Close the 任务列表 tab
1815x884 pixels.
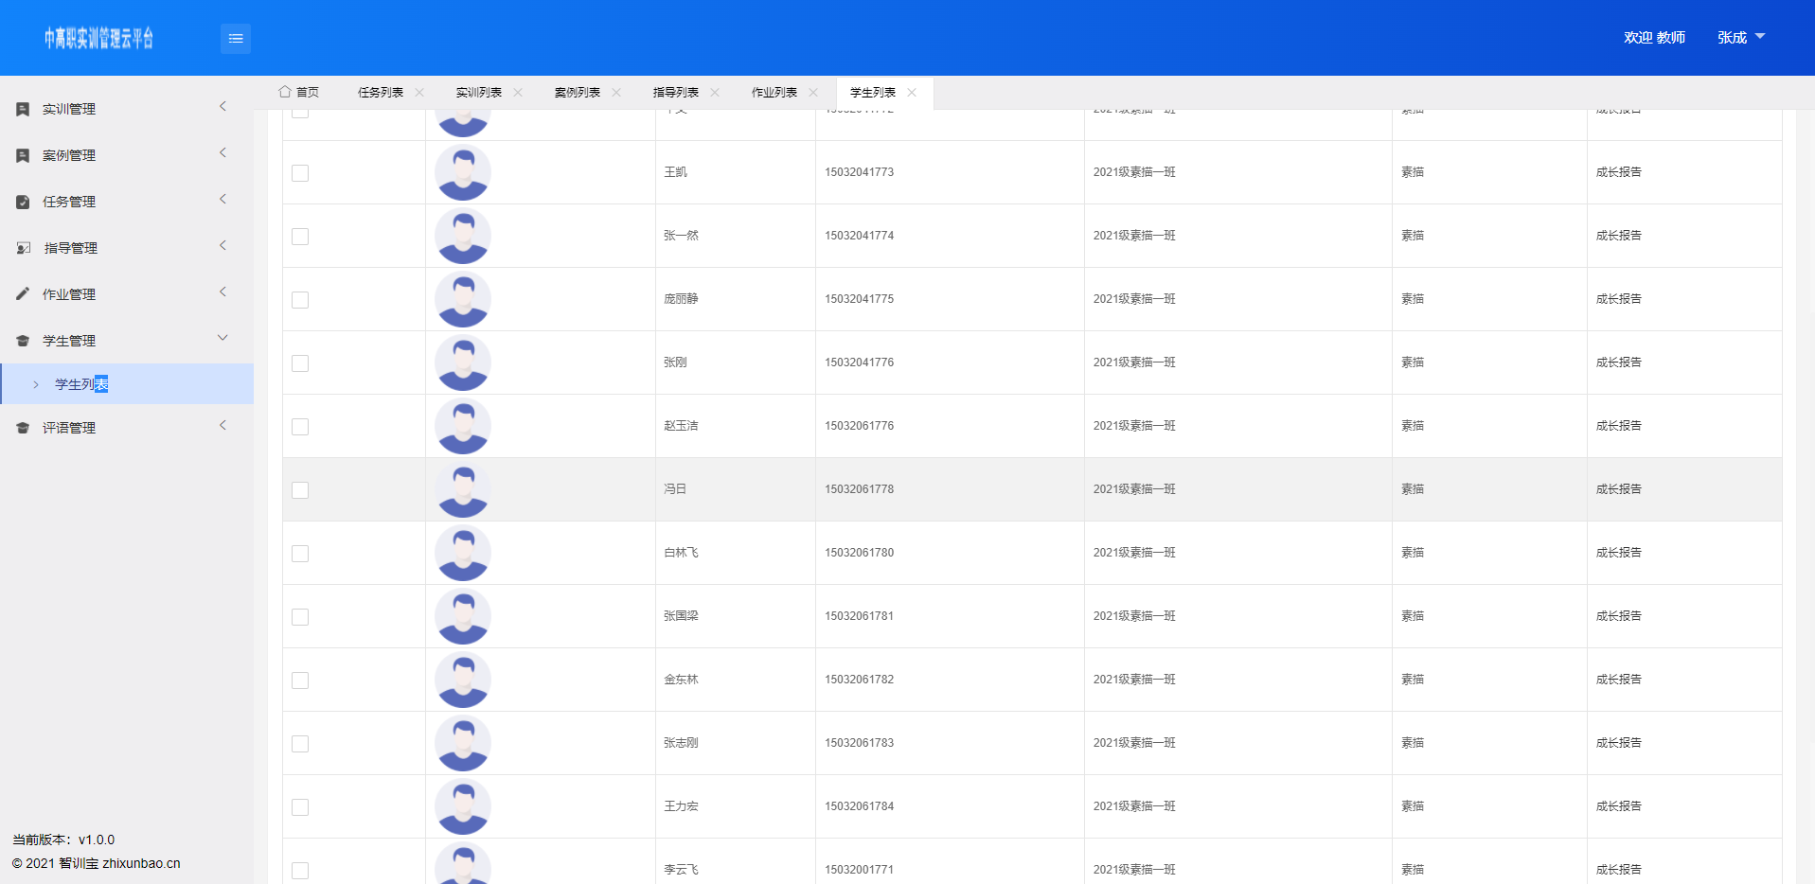pos(419,92)
